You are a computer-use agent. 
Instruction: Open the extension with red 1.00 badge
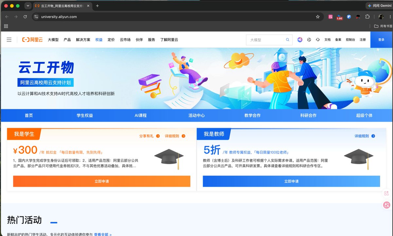[x=340, y=17]
